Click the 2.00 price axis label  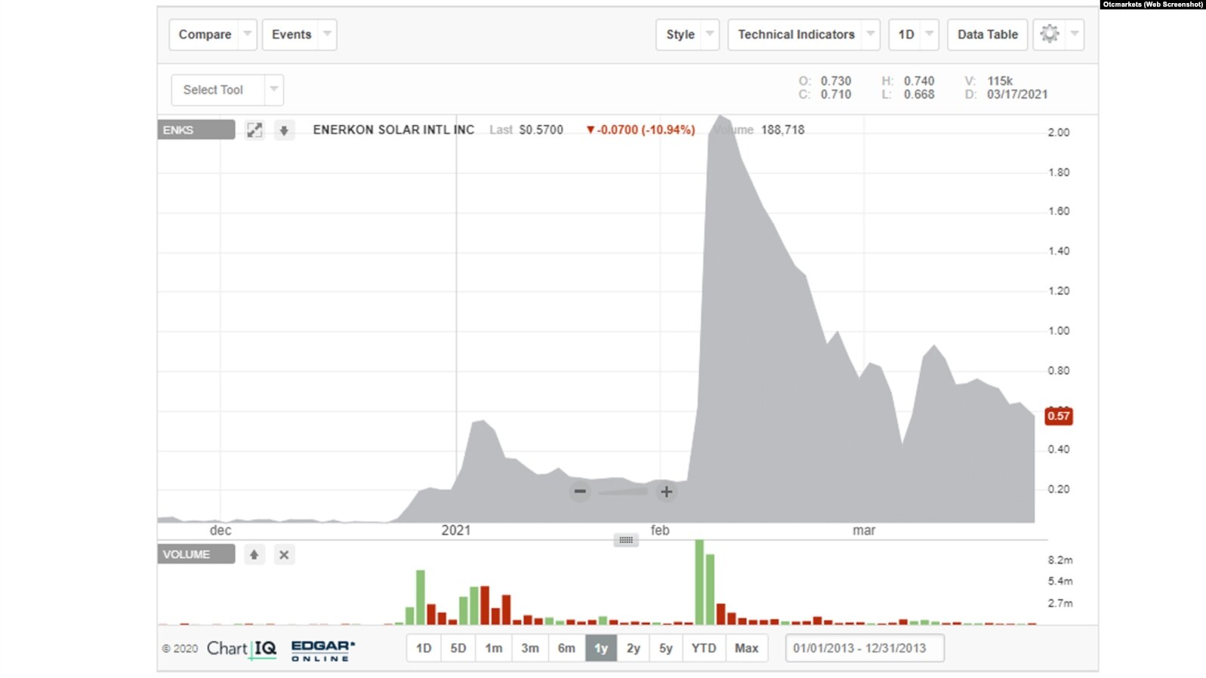1059,133
